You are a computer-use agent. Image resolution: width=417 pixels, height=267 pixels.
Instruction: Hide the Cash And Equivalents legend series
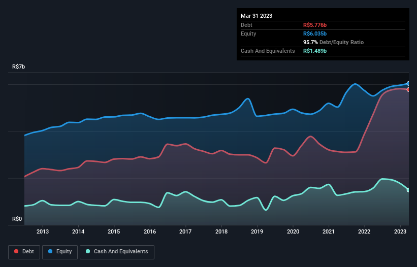point(116,251)
